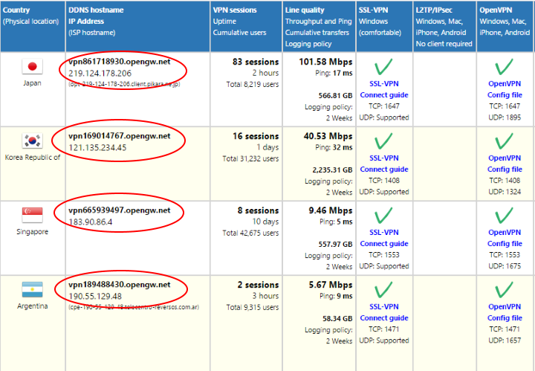The width and height of the screenshot is (535, 371).
Task: Select the Line quality column header
Action: click(305, 10)
